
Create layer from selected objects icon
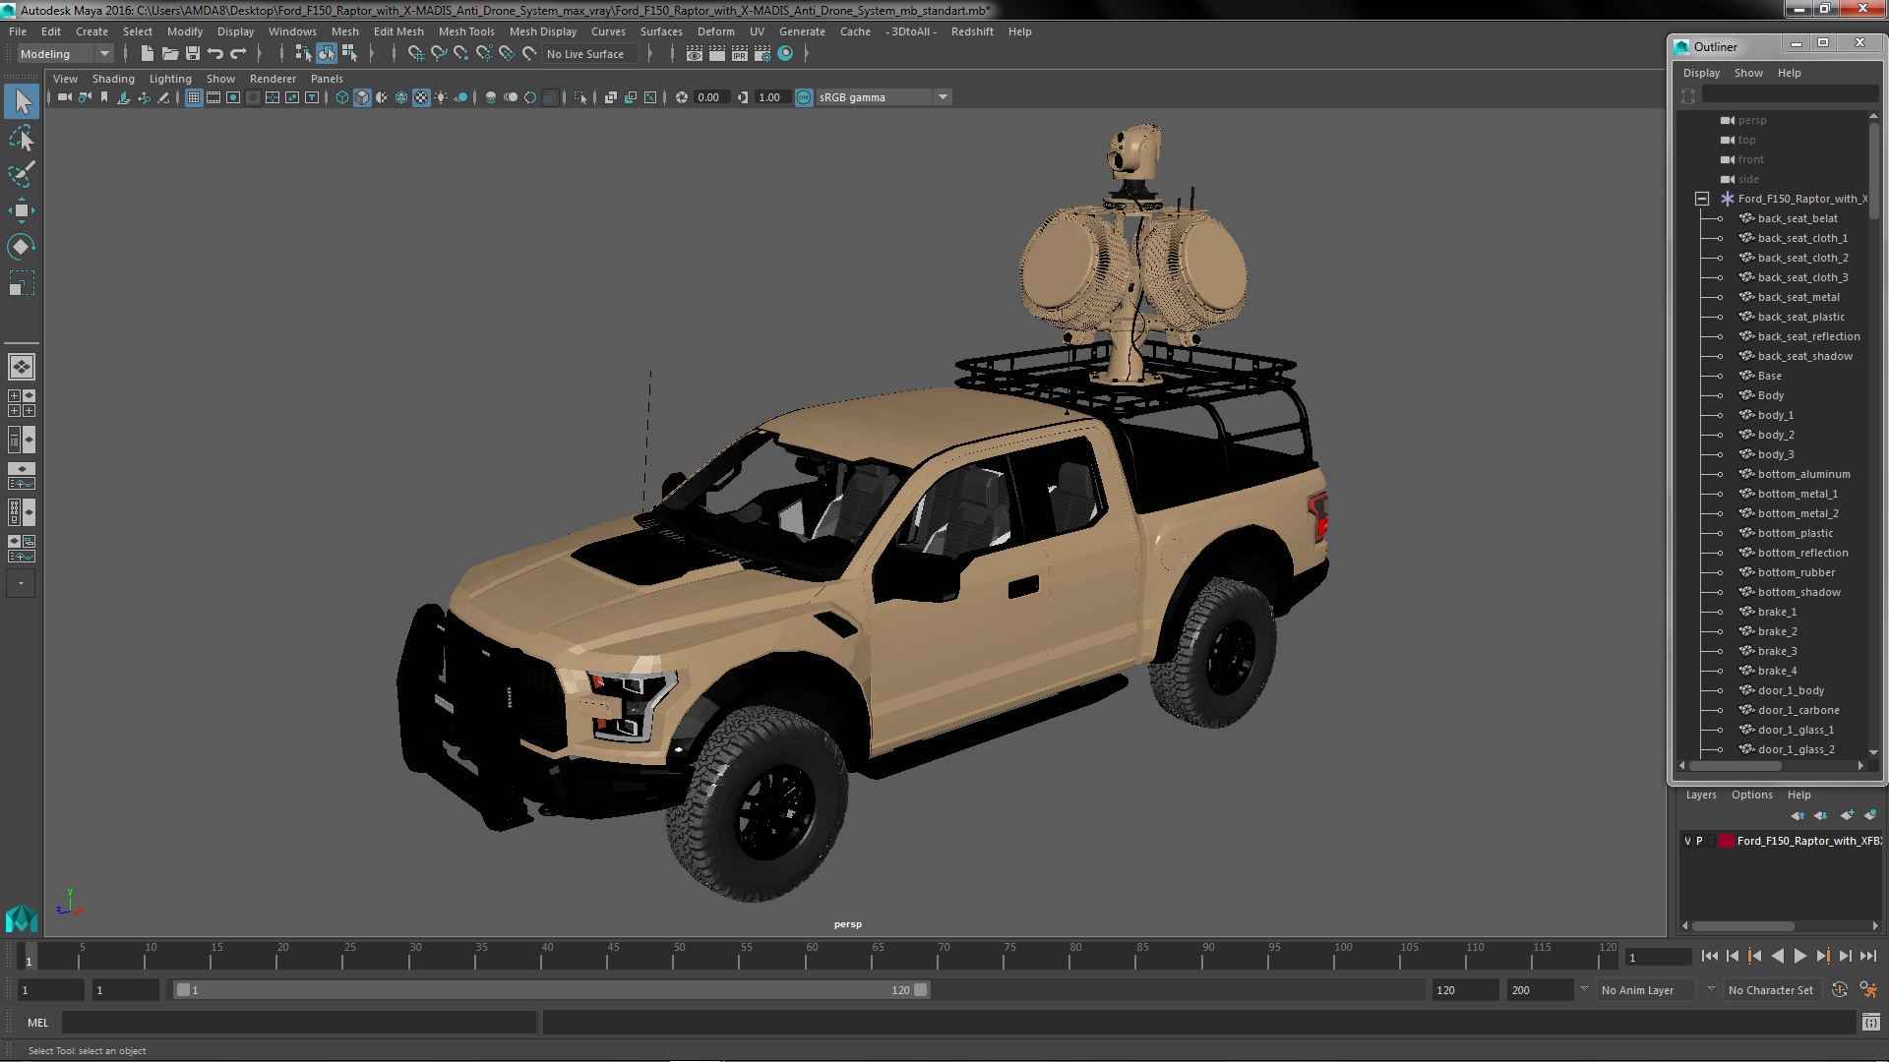[1869, 815]
